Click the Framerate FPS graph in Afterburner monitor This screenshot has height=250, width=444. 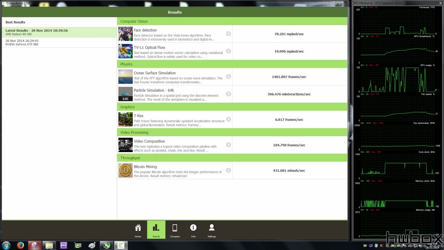(x=398, y=21)
